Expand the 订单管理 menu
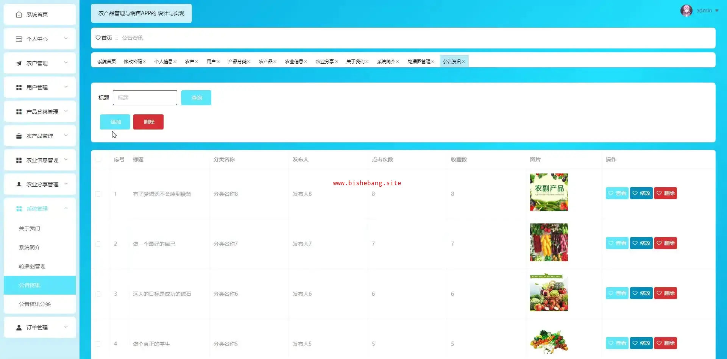This screenshot has height=359, width=727. pos(66,327)
